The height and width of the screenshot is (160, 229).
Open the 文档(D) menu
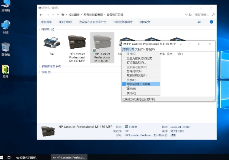[140, 49]
